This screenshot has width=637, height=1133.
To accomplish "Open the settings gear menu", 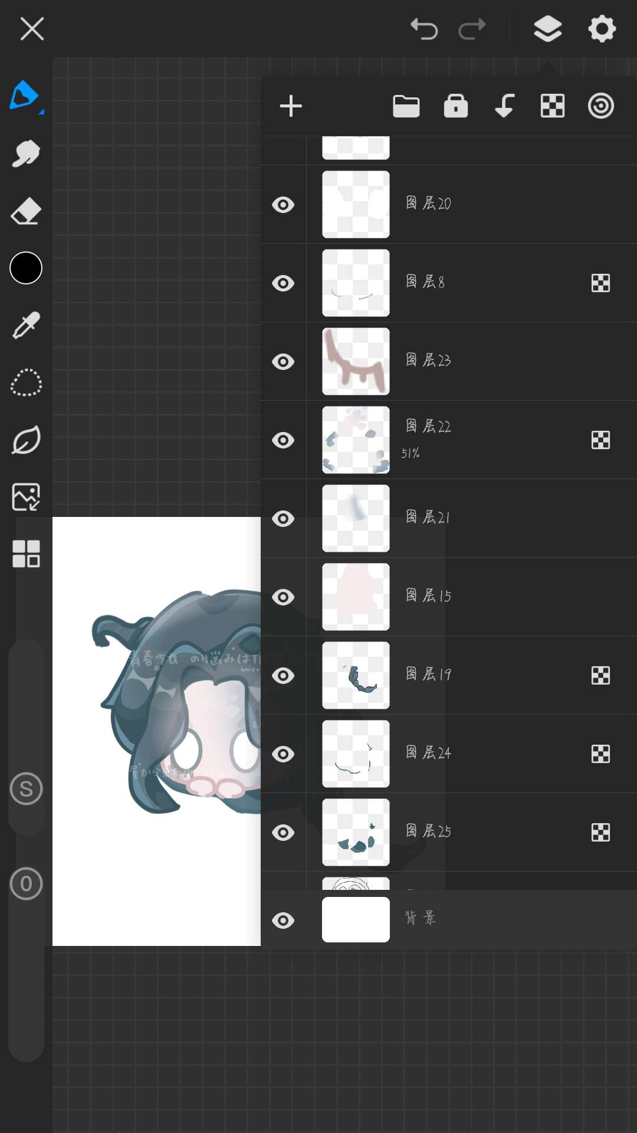I will [x=602, y=29].
